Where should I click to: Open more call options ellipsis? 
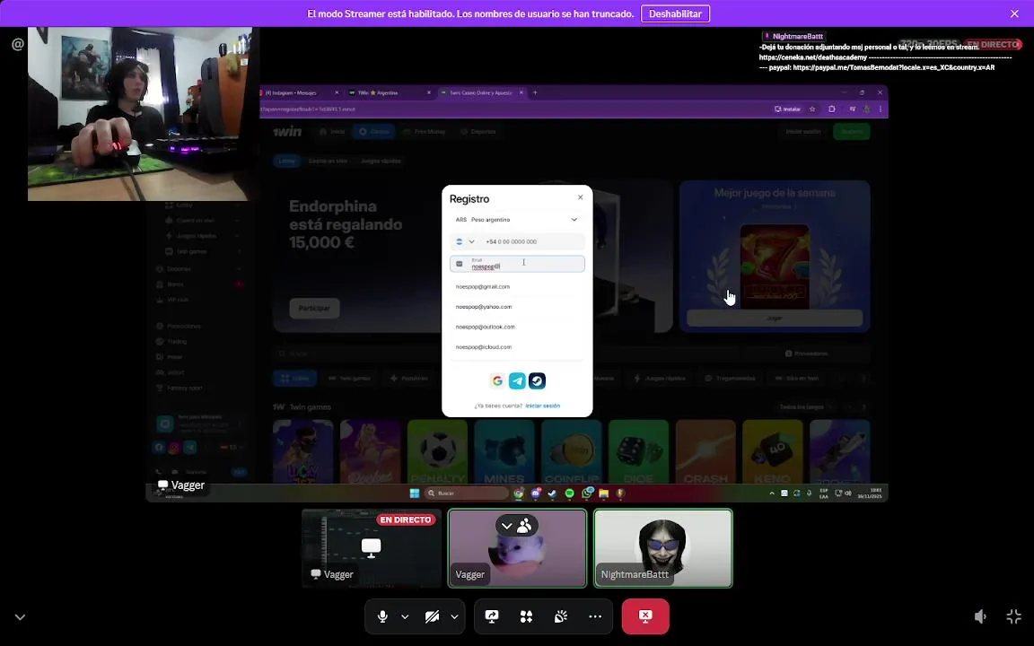[x=595, y=616]
